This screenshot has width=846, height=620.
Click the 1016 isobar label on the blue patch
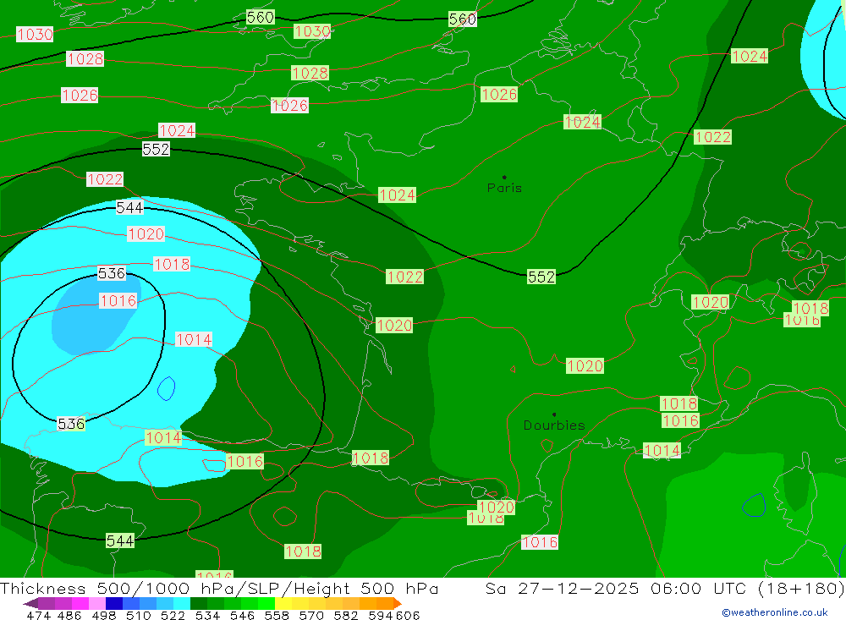pos(118,300)
